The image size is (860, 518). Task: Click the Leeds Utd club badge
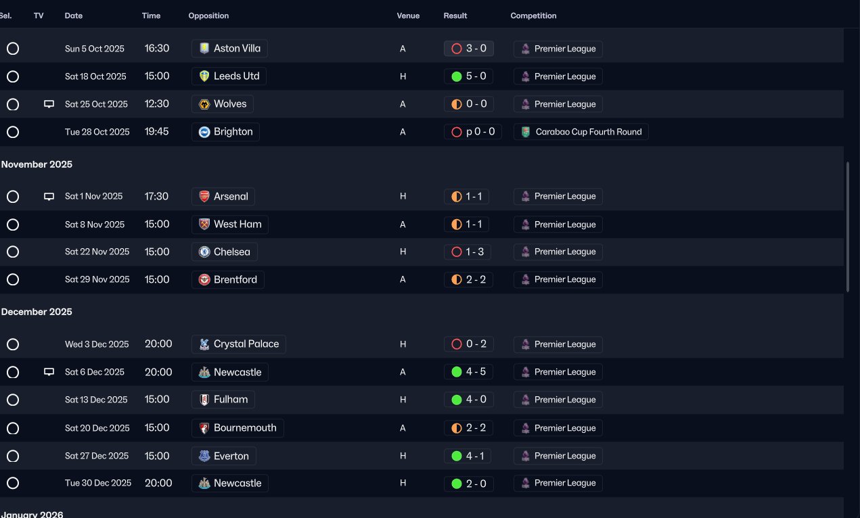[x=204, y=76]
